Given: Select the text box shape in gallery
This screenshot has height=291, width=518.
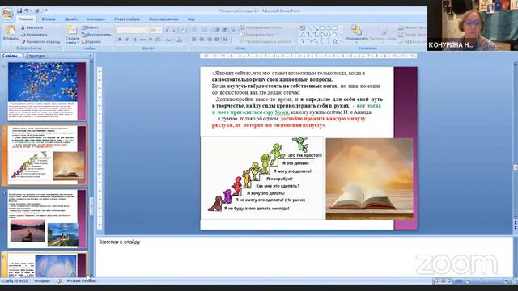Looking at the screenshot, I should [x=303, y=28].
